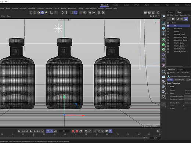Open the Display Color dropdown
This screenshot has width=191, height=143.
188,103
